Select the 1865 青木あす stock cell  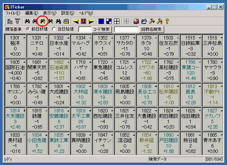(x=212, y=143)
